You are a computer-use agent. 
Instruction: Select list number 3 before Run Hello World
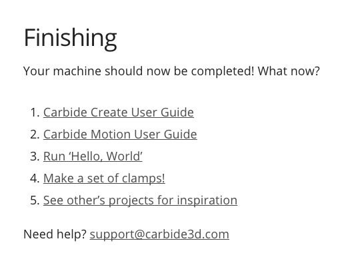(35, 156)
